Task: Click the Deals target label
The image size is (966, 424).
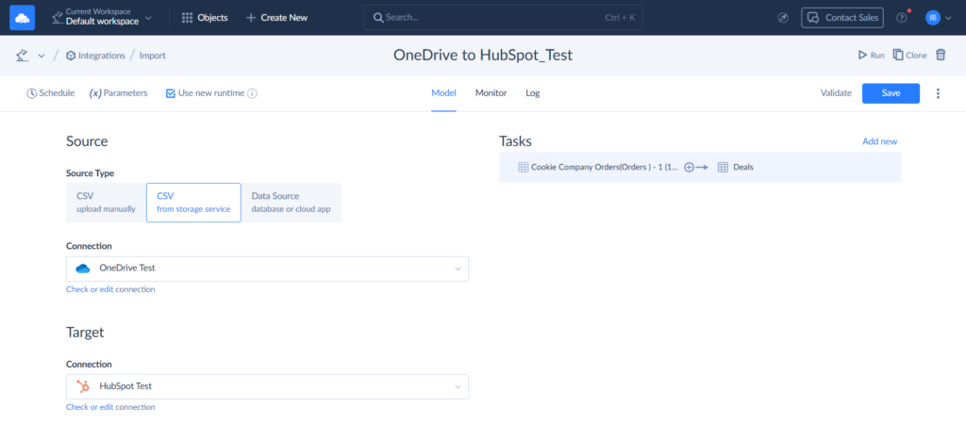Action: point(743,167)
